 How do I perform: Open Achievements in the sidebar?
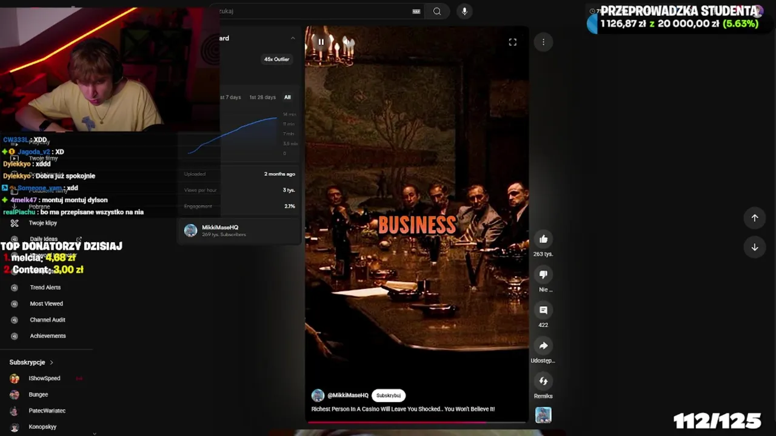click(48, 336)
